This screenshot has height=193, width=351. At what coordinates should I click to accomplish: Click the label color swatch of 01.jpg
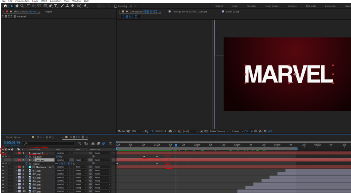click(20, 170)
